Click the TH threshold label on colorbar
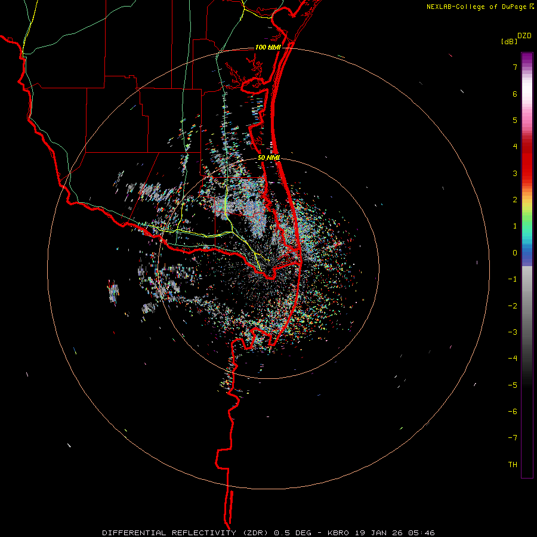Screen dimensions: 537x537 [513, 465]
